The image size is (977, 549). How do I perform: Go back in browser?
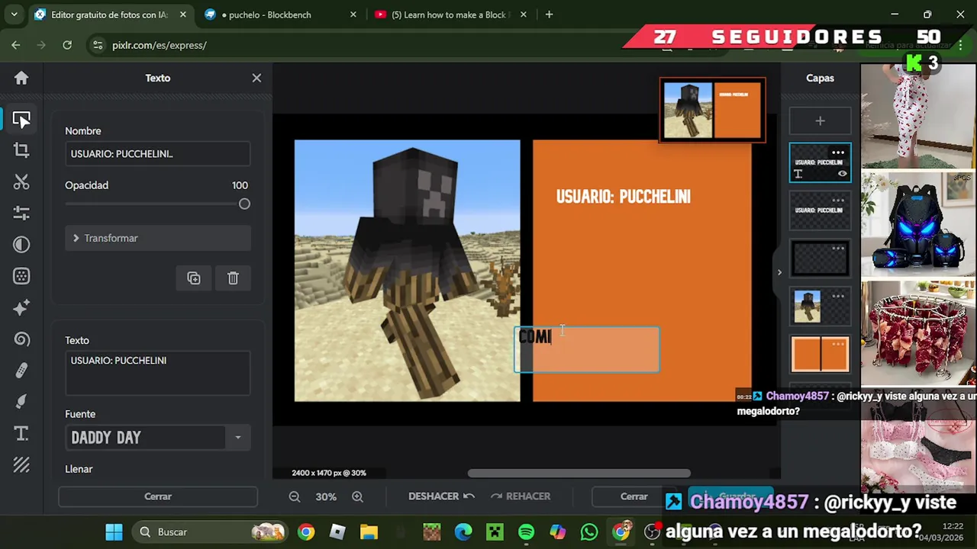(x=16, y=45)
